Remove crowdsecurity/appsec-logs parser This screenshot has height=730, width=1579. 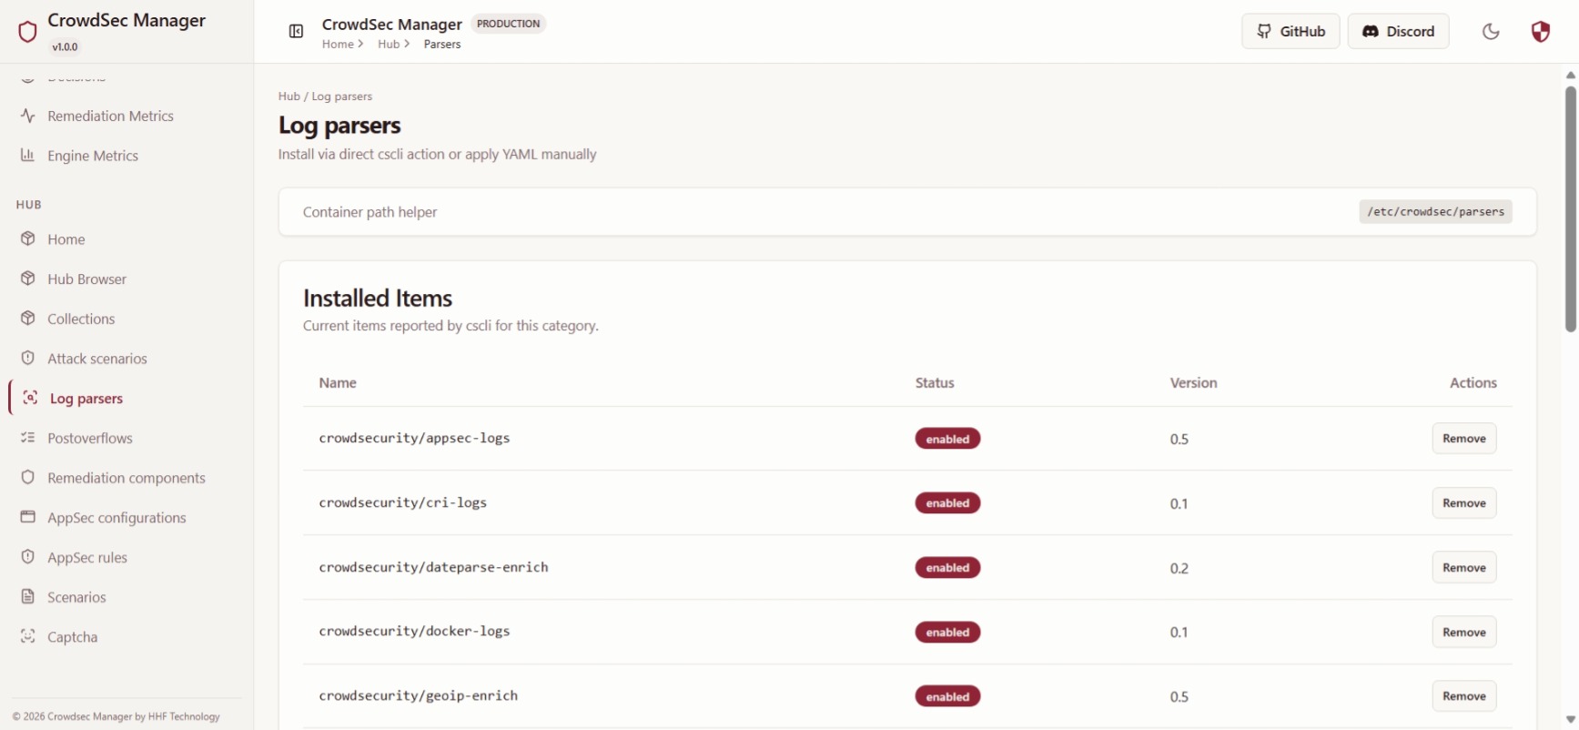tap(1463, 438)
